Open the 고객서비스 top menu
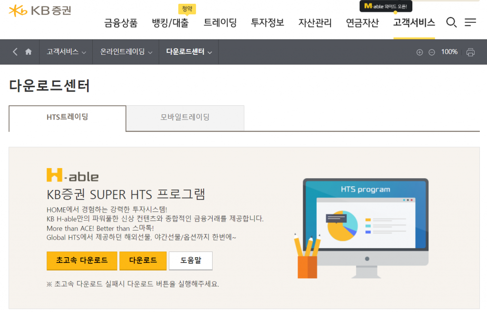Screen dimensions: 487x312 point(414,23)
